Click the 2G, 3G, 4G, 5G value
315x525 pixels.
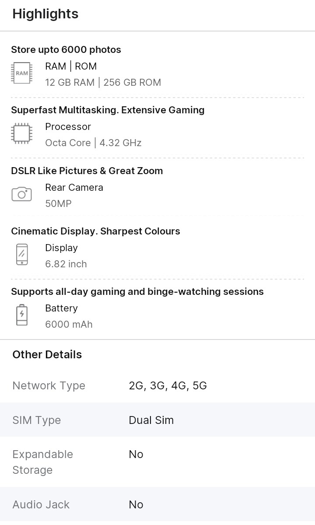168,385
